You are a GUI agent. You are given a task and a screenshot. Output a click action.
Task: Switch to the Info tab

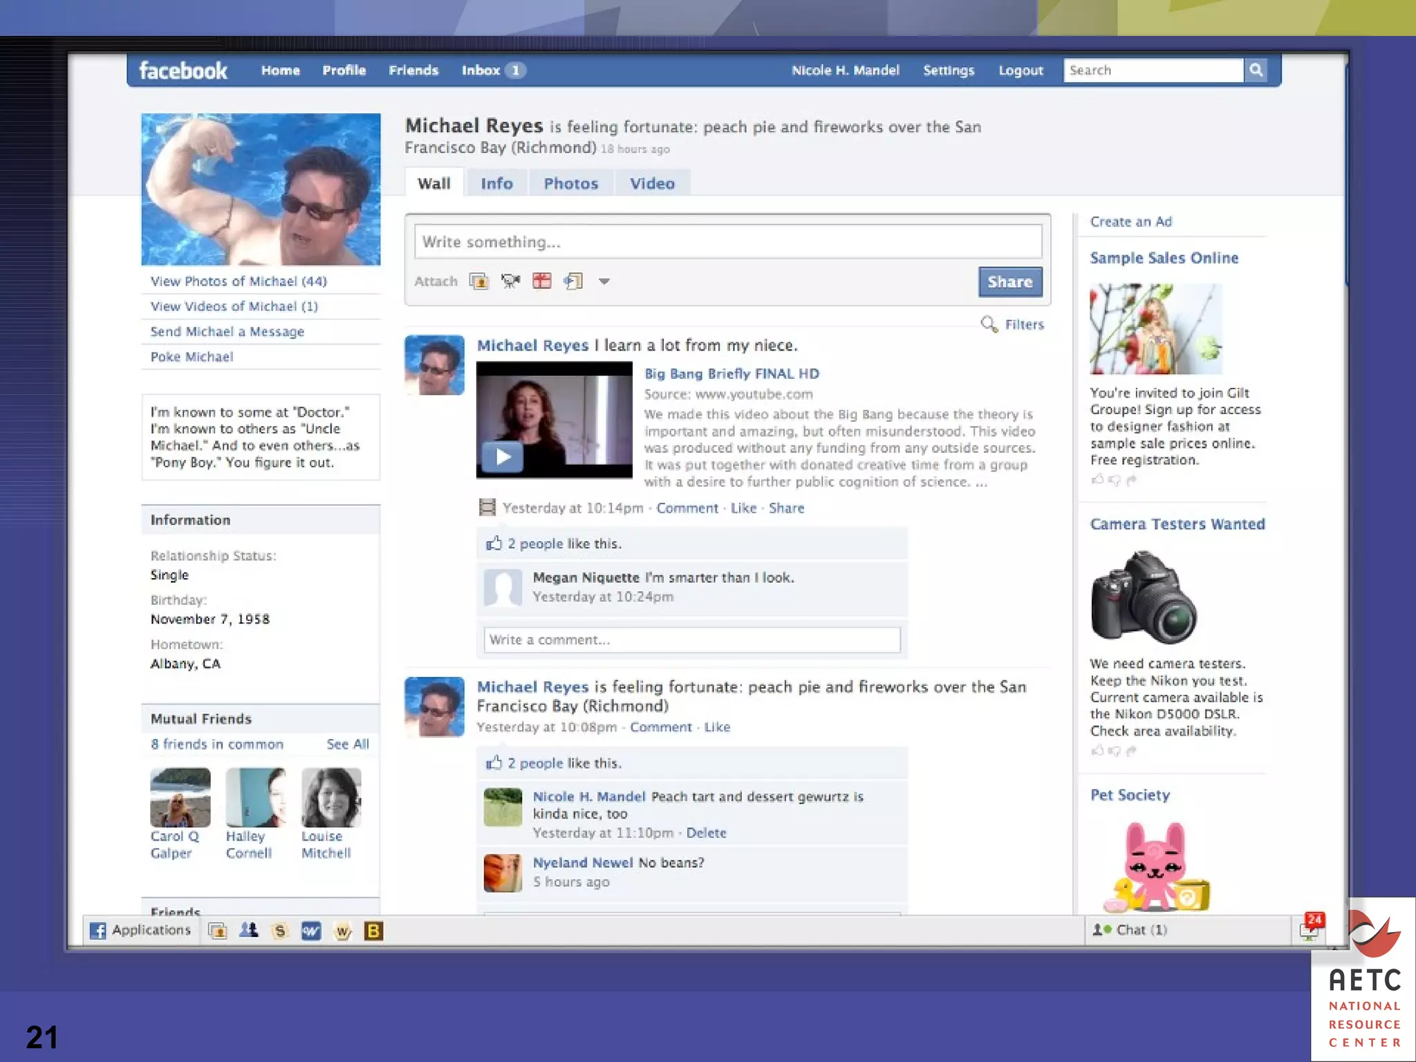[x=496, y=184]
